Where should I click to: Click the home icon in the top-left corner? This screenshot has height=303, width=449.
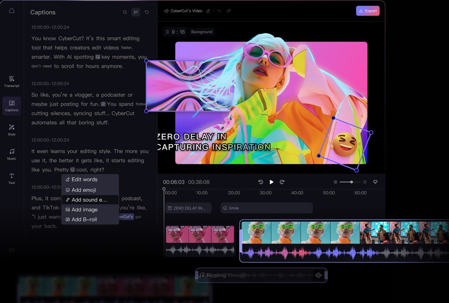point(11,10)
